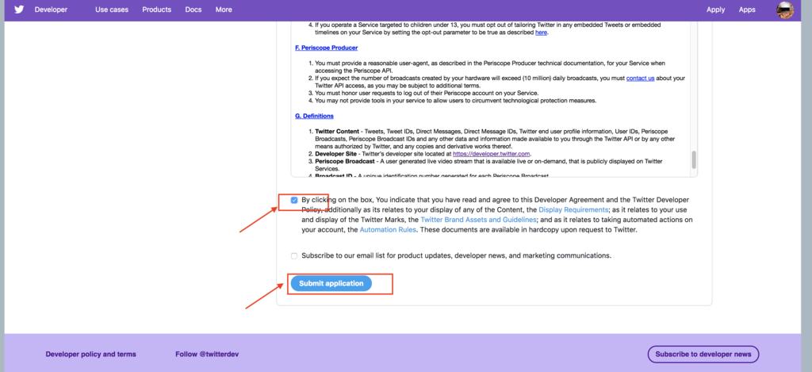Click the 'Twitter Content' definition term
This screenshot has width=812, height=372.
point(338,131)
